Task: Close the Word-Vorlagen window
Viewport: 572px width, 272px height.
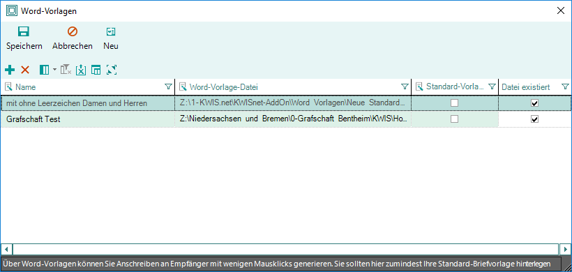Action: (561, 10)
